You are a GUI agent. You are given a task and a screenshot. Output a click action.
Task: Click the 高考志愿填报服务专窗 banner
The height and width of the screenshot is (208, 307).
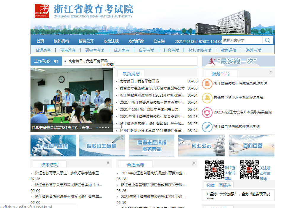152,146
